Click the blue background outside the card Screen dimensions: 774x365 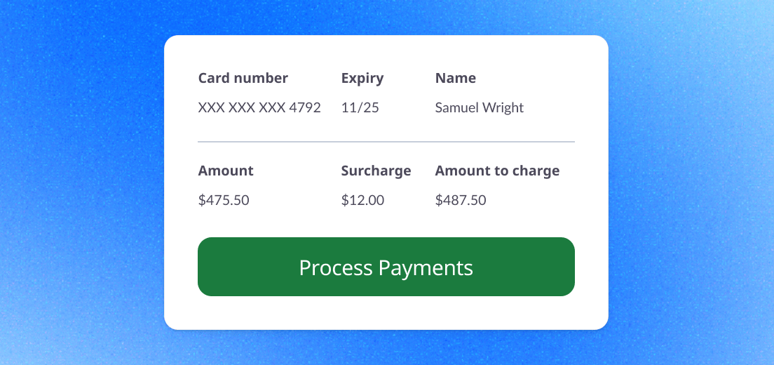77,182
